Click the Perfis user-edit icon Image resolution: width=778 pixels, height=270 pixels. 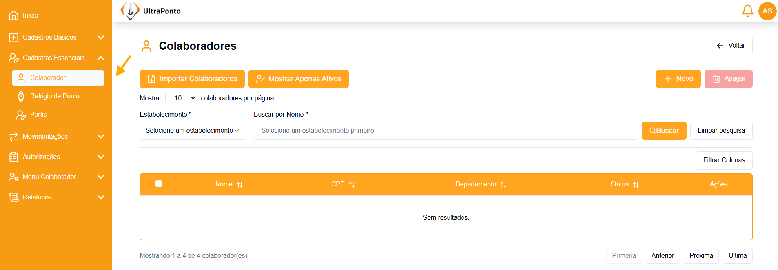(21, 115)
